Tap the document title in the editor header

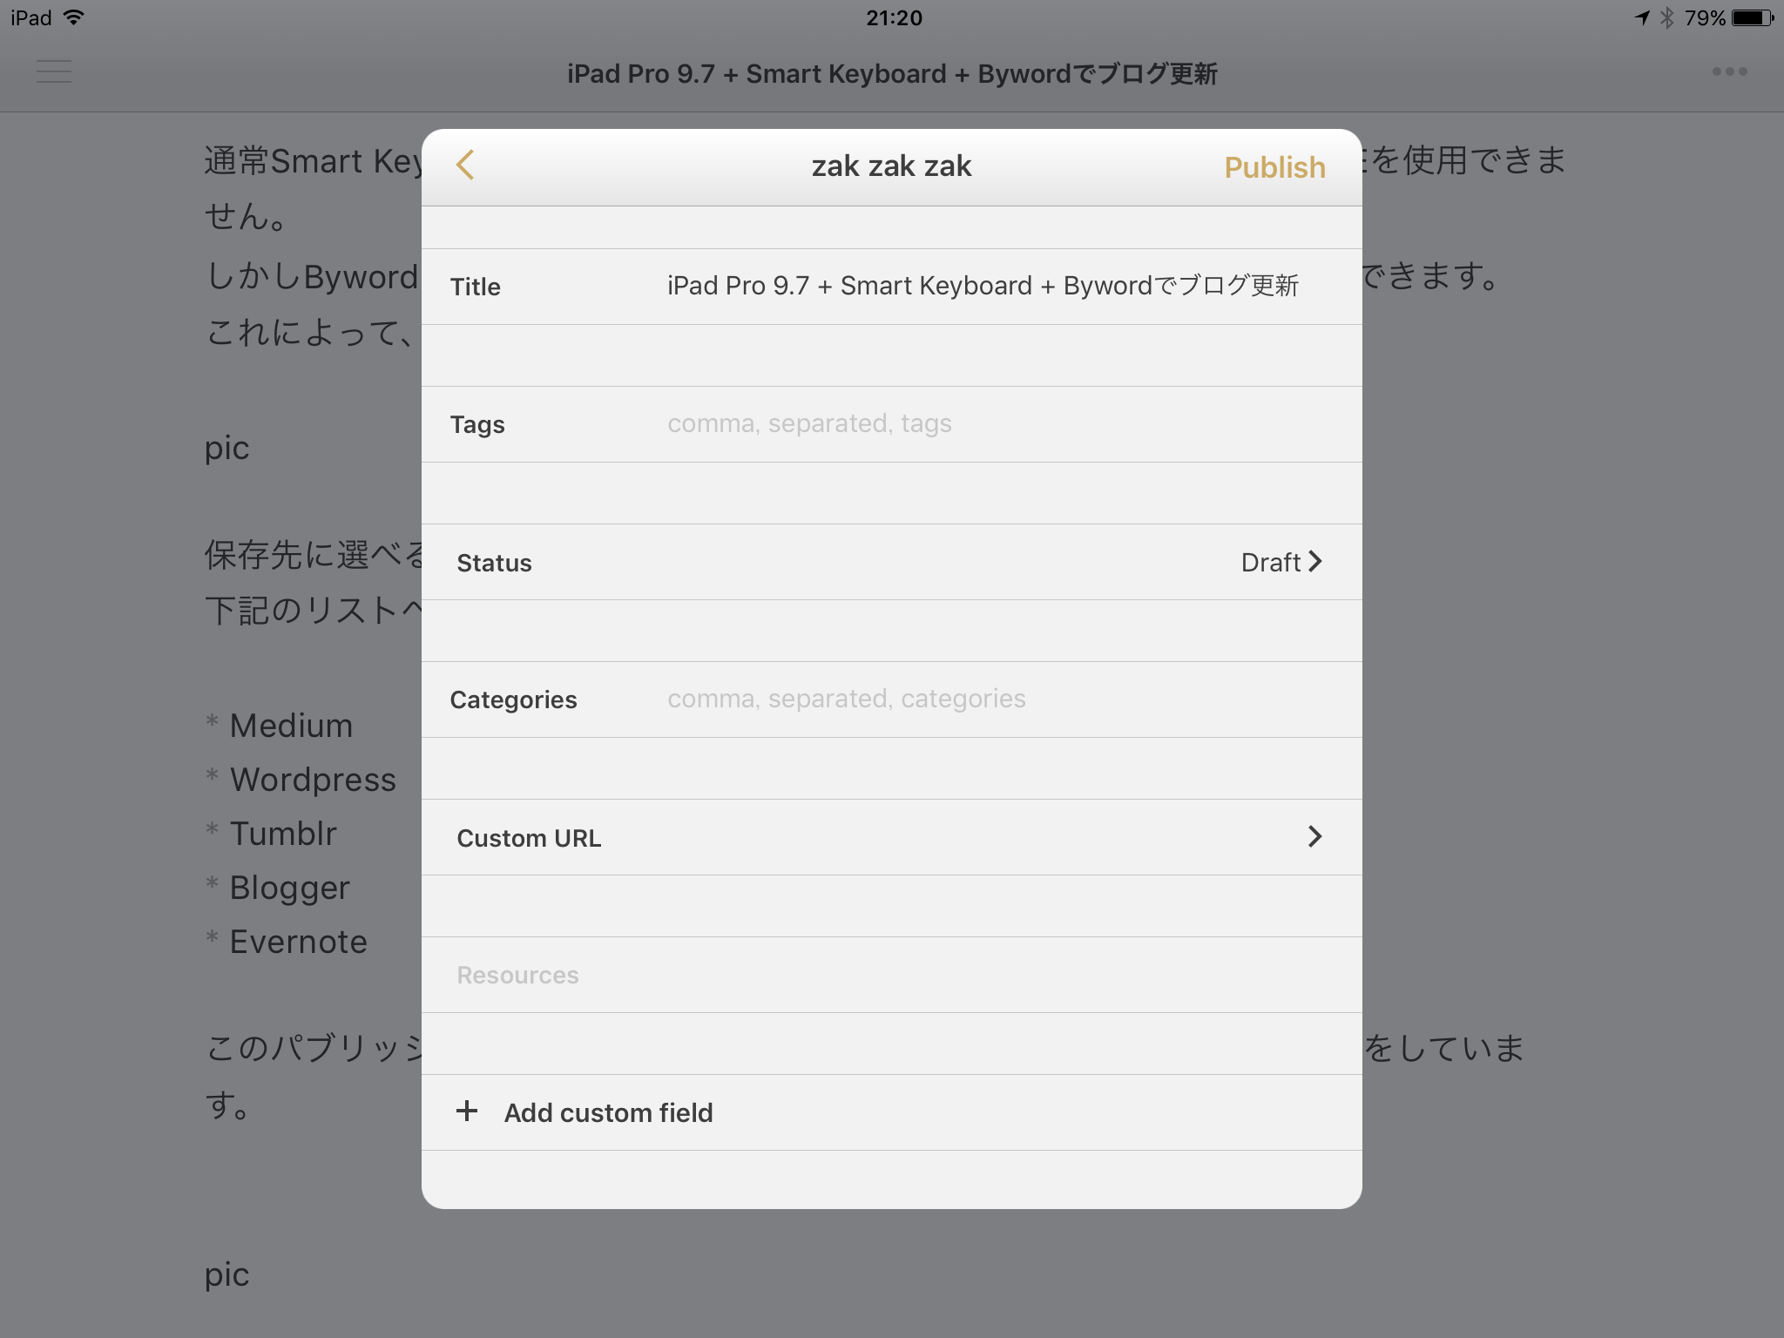coord(892,73)
